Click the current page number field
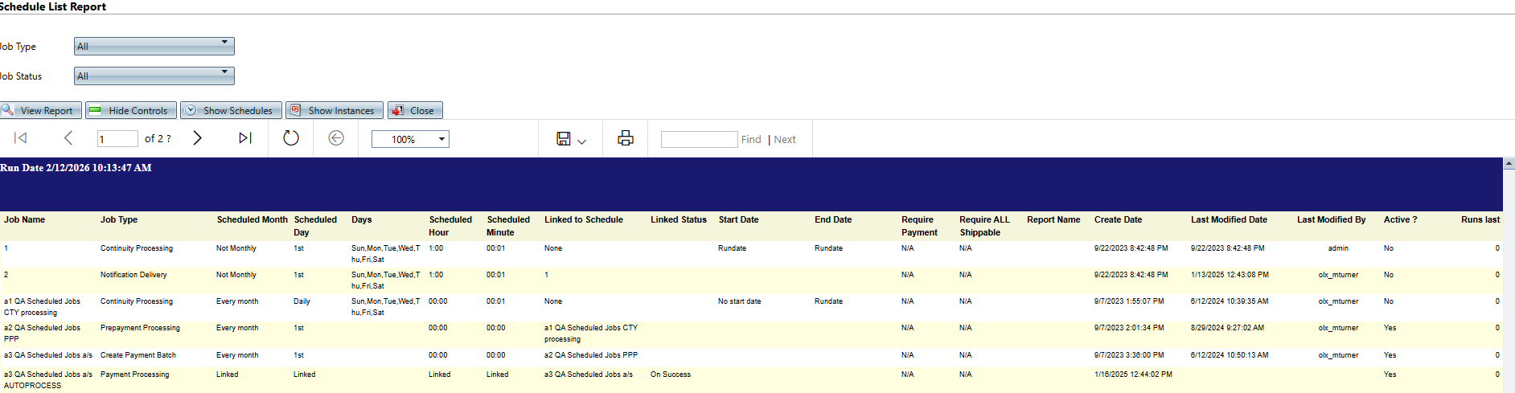1515x393 pixels. click(x=117, y=139)
